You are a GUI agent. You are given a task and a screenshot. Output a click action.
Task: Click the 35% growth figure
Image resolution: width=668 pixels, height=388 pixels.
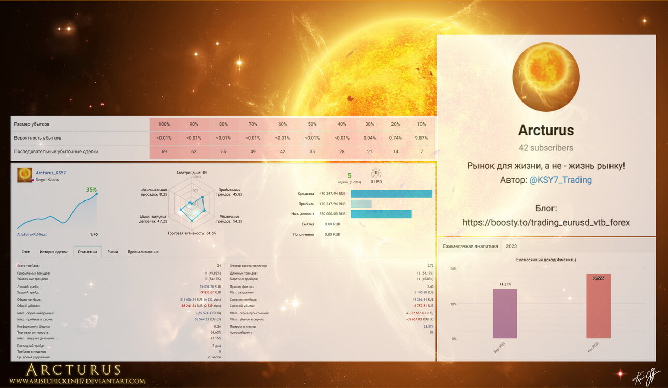point(92,189)
